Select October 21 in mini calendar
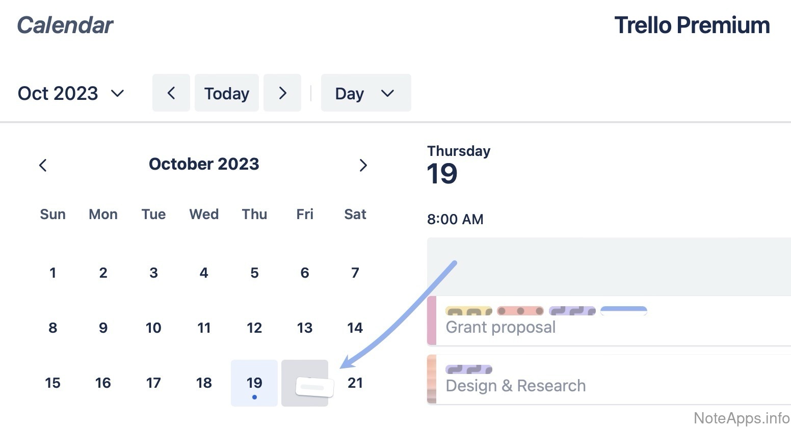 tap(355, 383)
